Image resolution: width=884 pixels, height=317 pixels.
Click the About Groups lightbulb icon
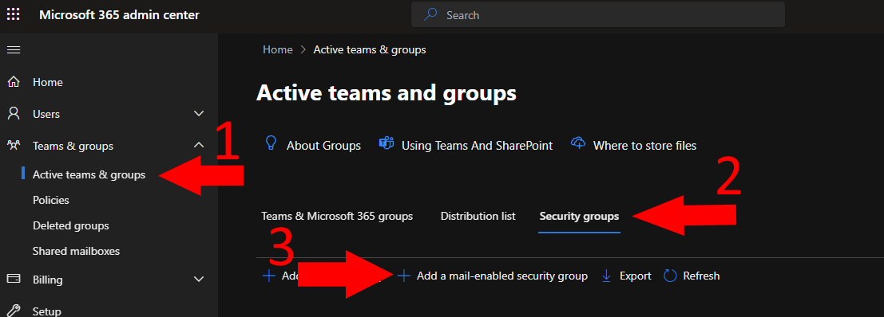[272, 144]
